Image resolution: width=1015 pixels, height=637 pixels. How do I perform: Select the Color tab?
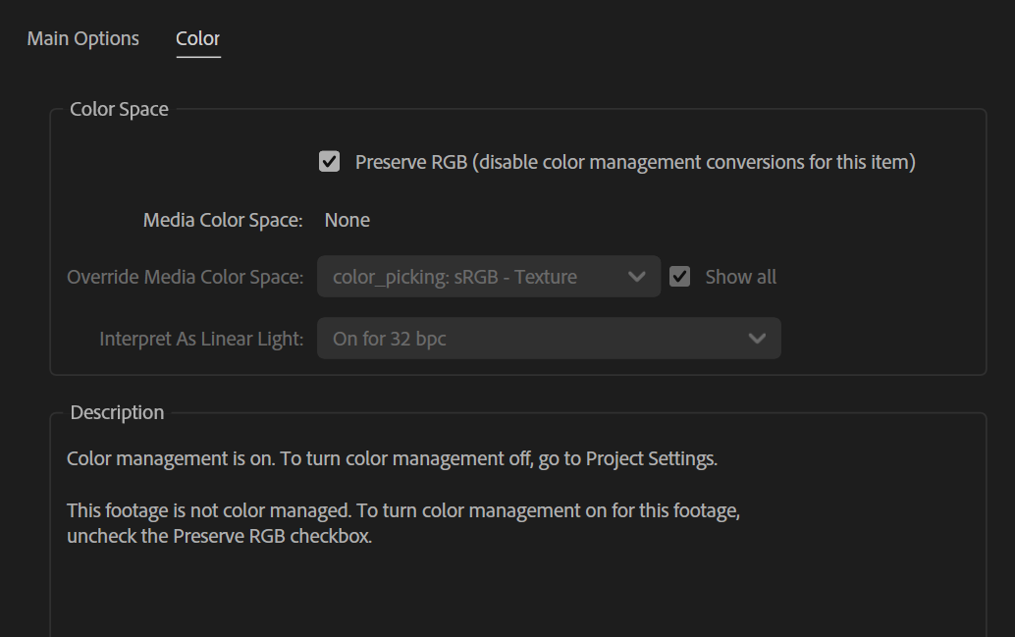click(x=197, y=38)
